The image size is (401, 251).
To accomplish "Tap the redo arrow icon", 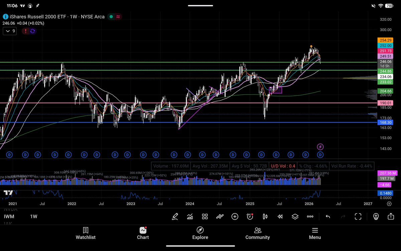I will pos(343,217).
